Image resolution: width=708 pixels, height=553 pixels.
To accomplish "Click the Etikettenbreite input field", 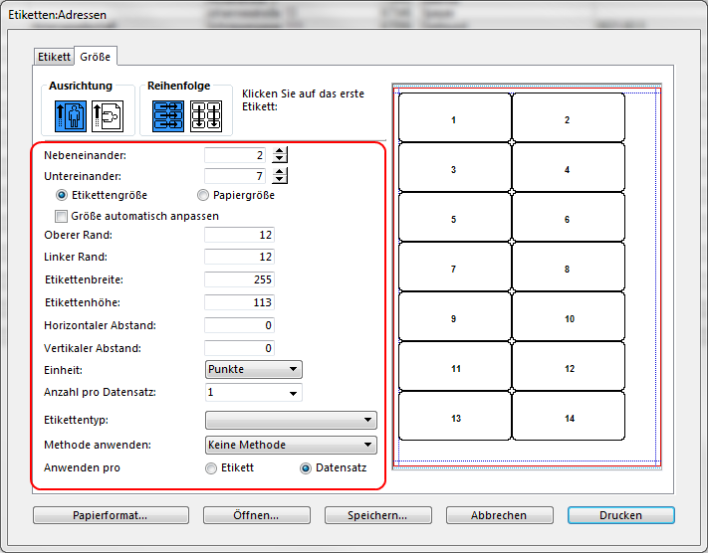I will point(239,279).
